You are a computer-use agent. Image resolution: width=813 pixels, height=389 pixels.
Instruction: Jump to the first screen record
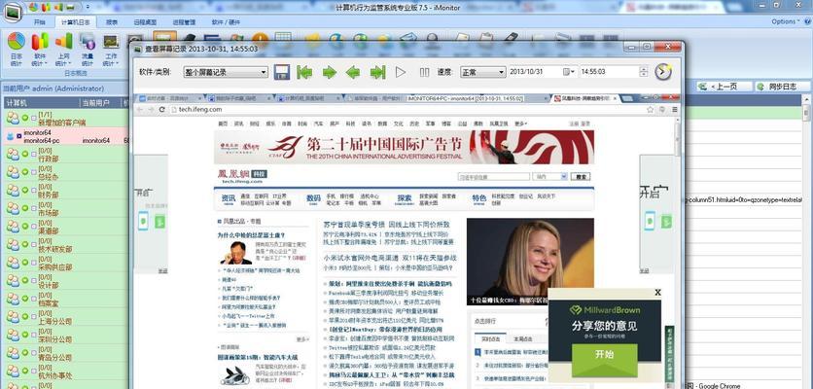[x=304, y=72]
